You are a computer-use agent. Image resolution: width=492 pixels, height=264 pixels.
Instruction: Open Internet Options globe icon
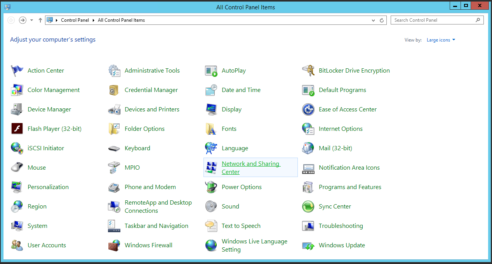coord(308,129)
